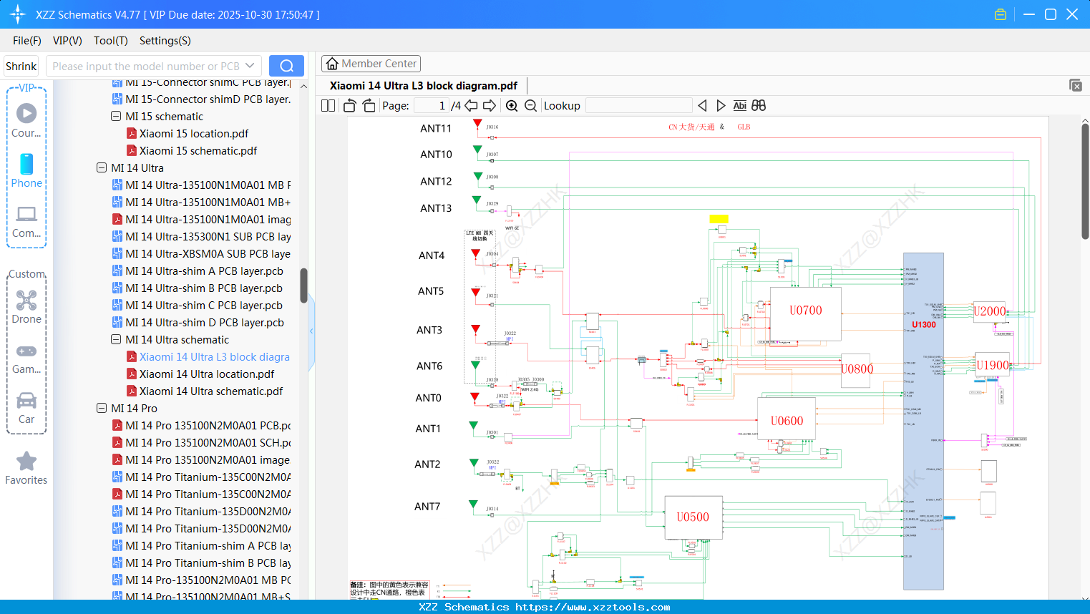The height and width of the screenshot is (614, 1090).
Task: Zoom in on the block diagram
Action: point(512,105)
